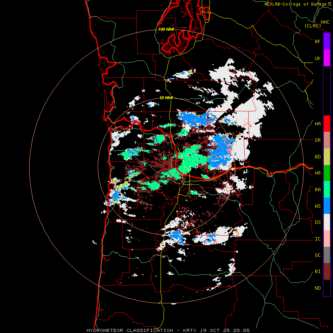Image resolution: width=333 pixels, height=333 pixels.
Task: Click the HA legend label
Action: coord(317,124)
